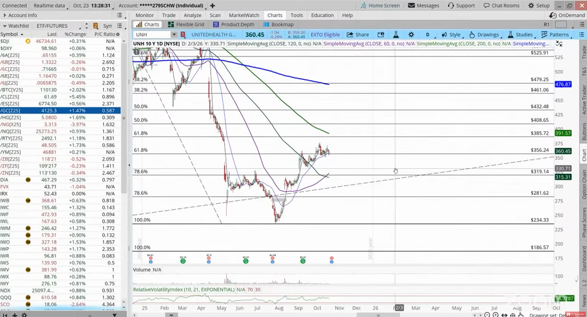Open the Trade tab
This screenshot has height=317, width=587.
[x=169, y=15]
